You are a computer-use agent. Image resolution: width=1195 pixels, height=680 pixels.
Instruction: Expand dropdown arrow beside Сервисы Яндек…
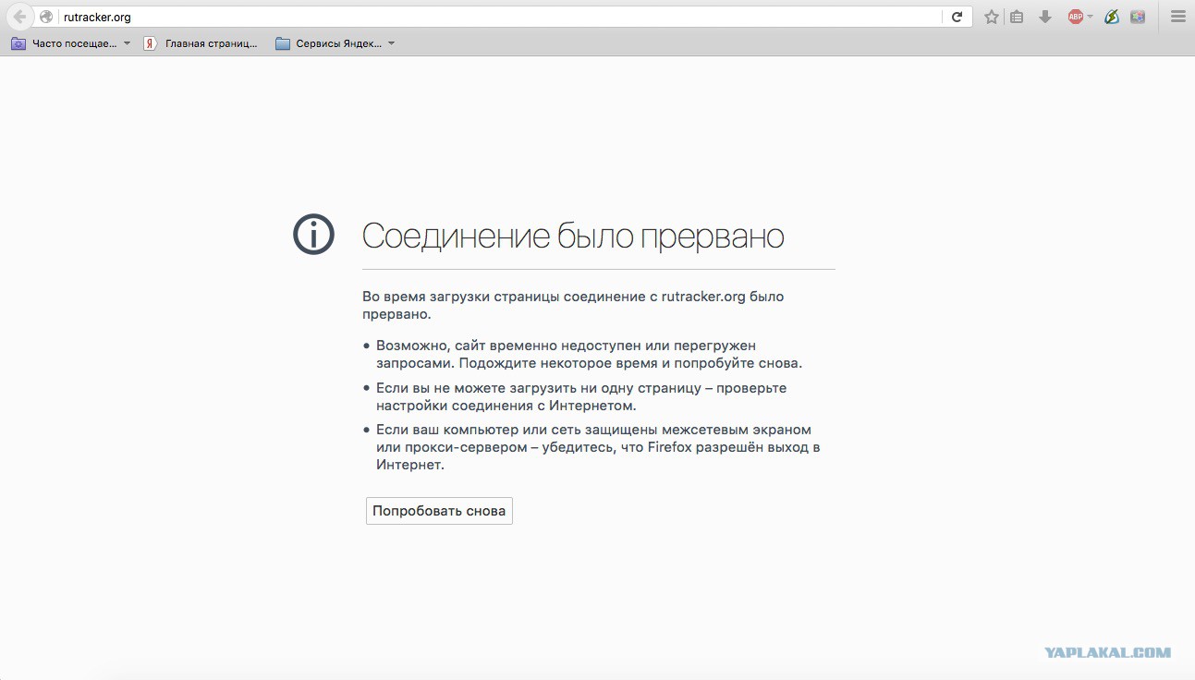(x=391, y=43)
